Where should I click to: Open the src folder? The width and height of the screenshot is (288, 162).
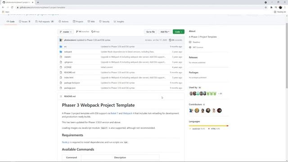pos(65,47)
